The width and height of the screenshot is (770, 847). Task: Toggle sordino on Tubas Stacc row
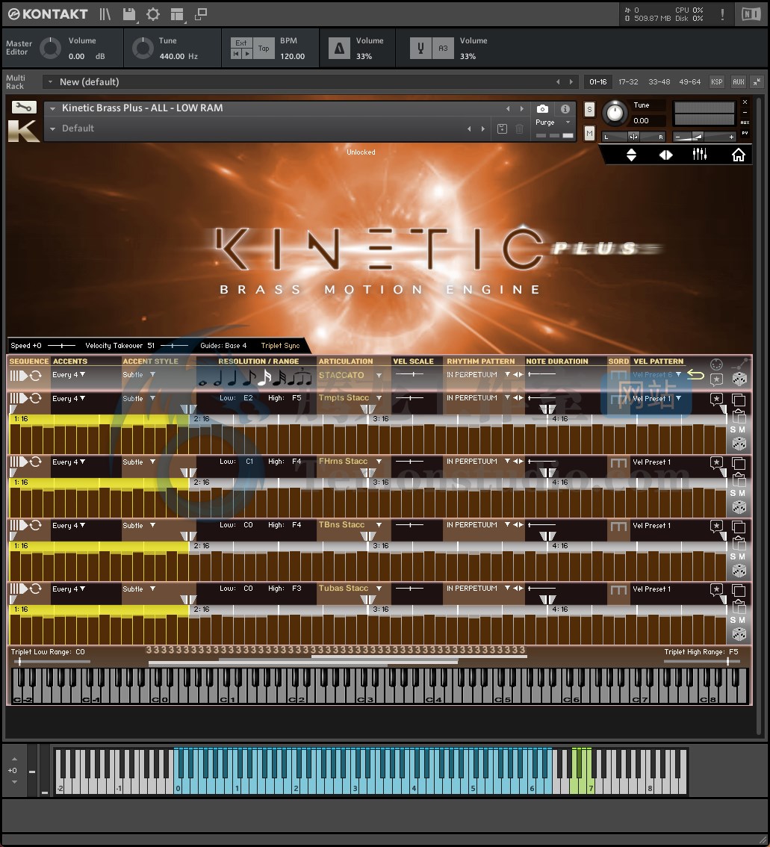pyautogui.click(x=618, y=589)
